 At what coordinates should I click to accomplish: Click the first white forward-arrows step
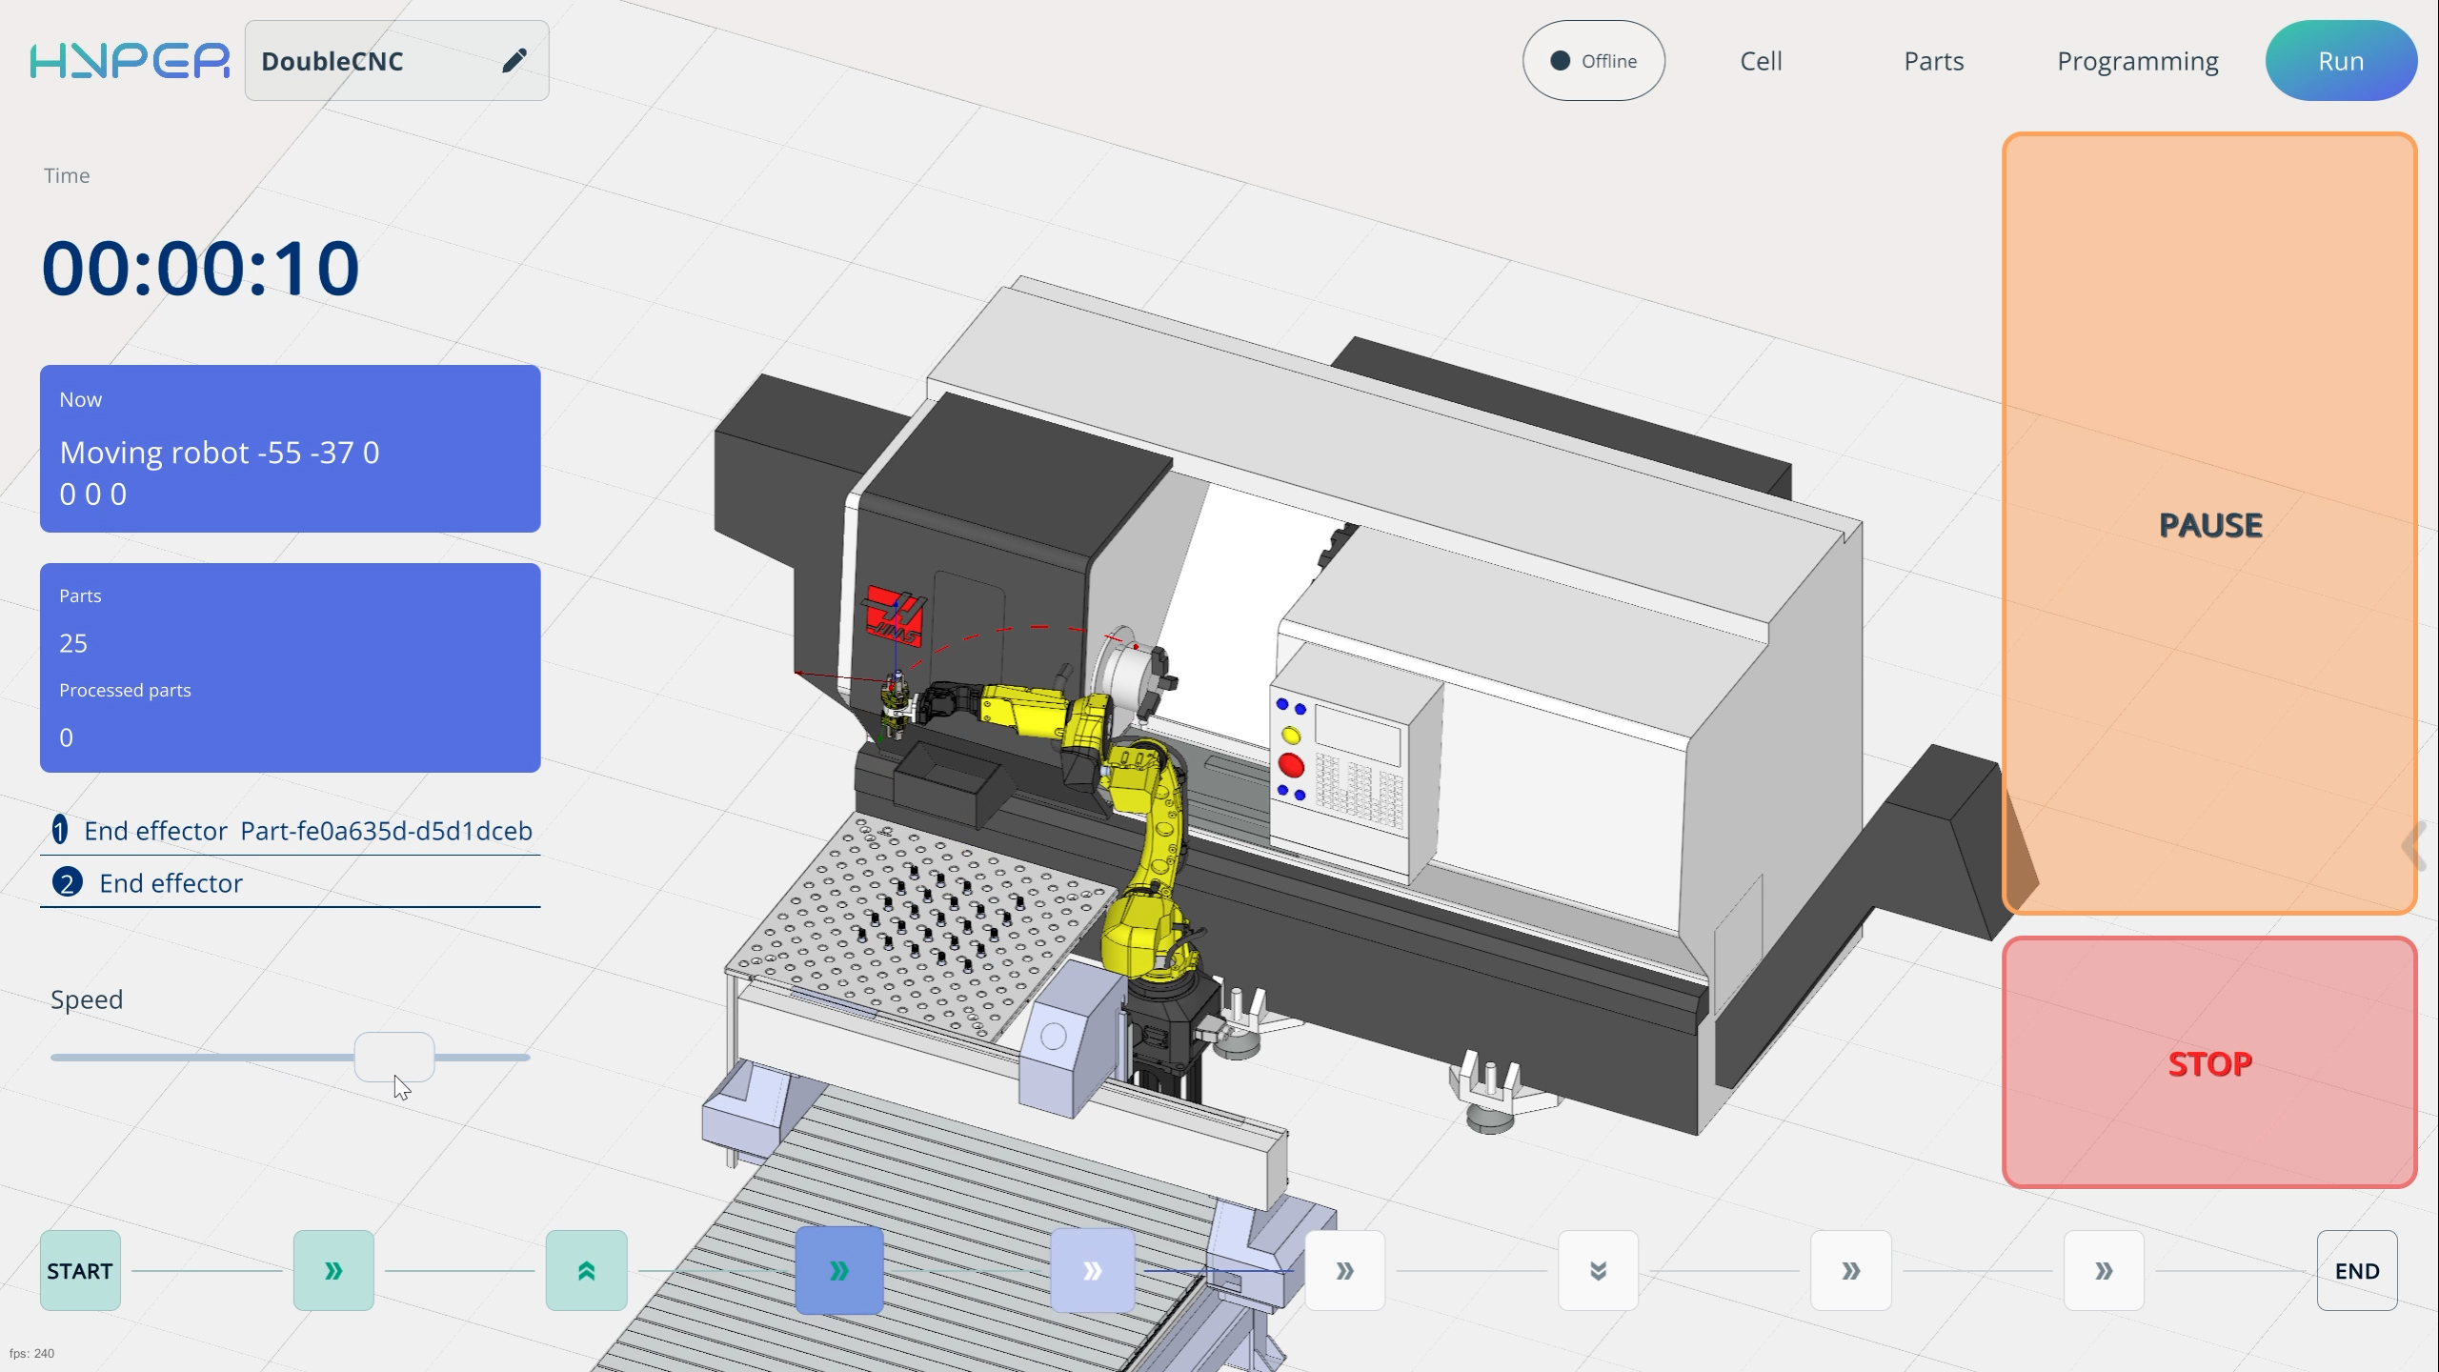click(x=1344, y=1270)
